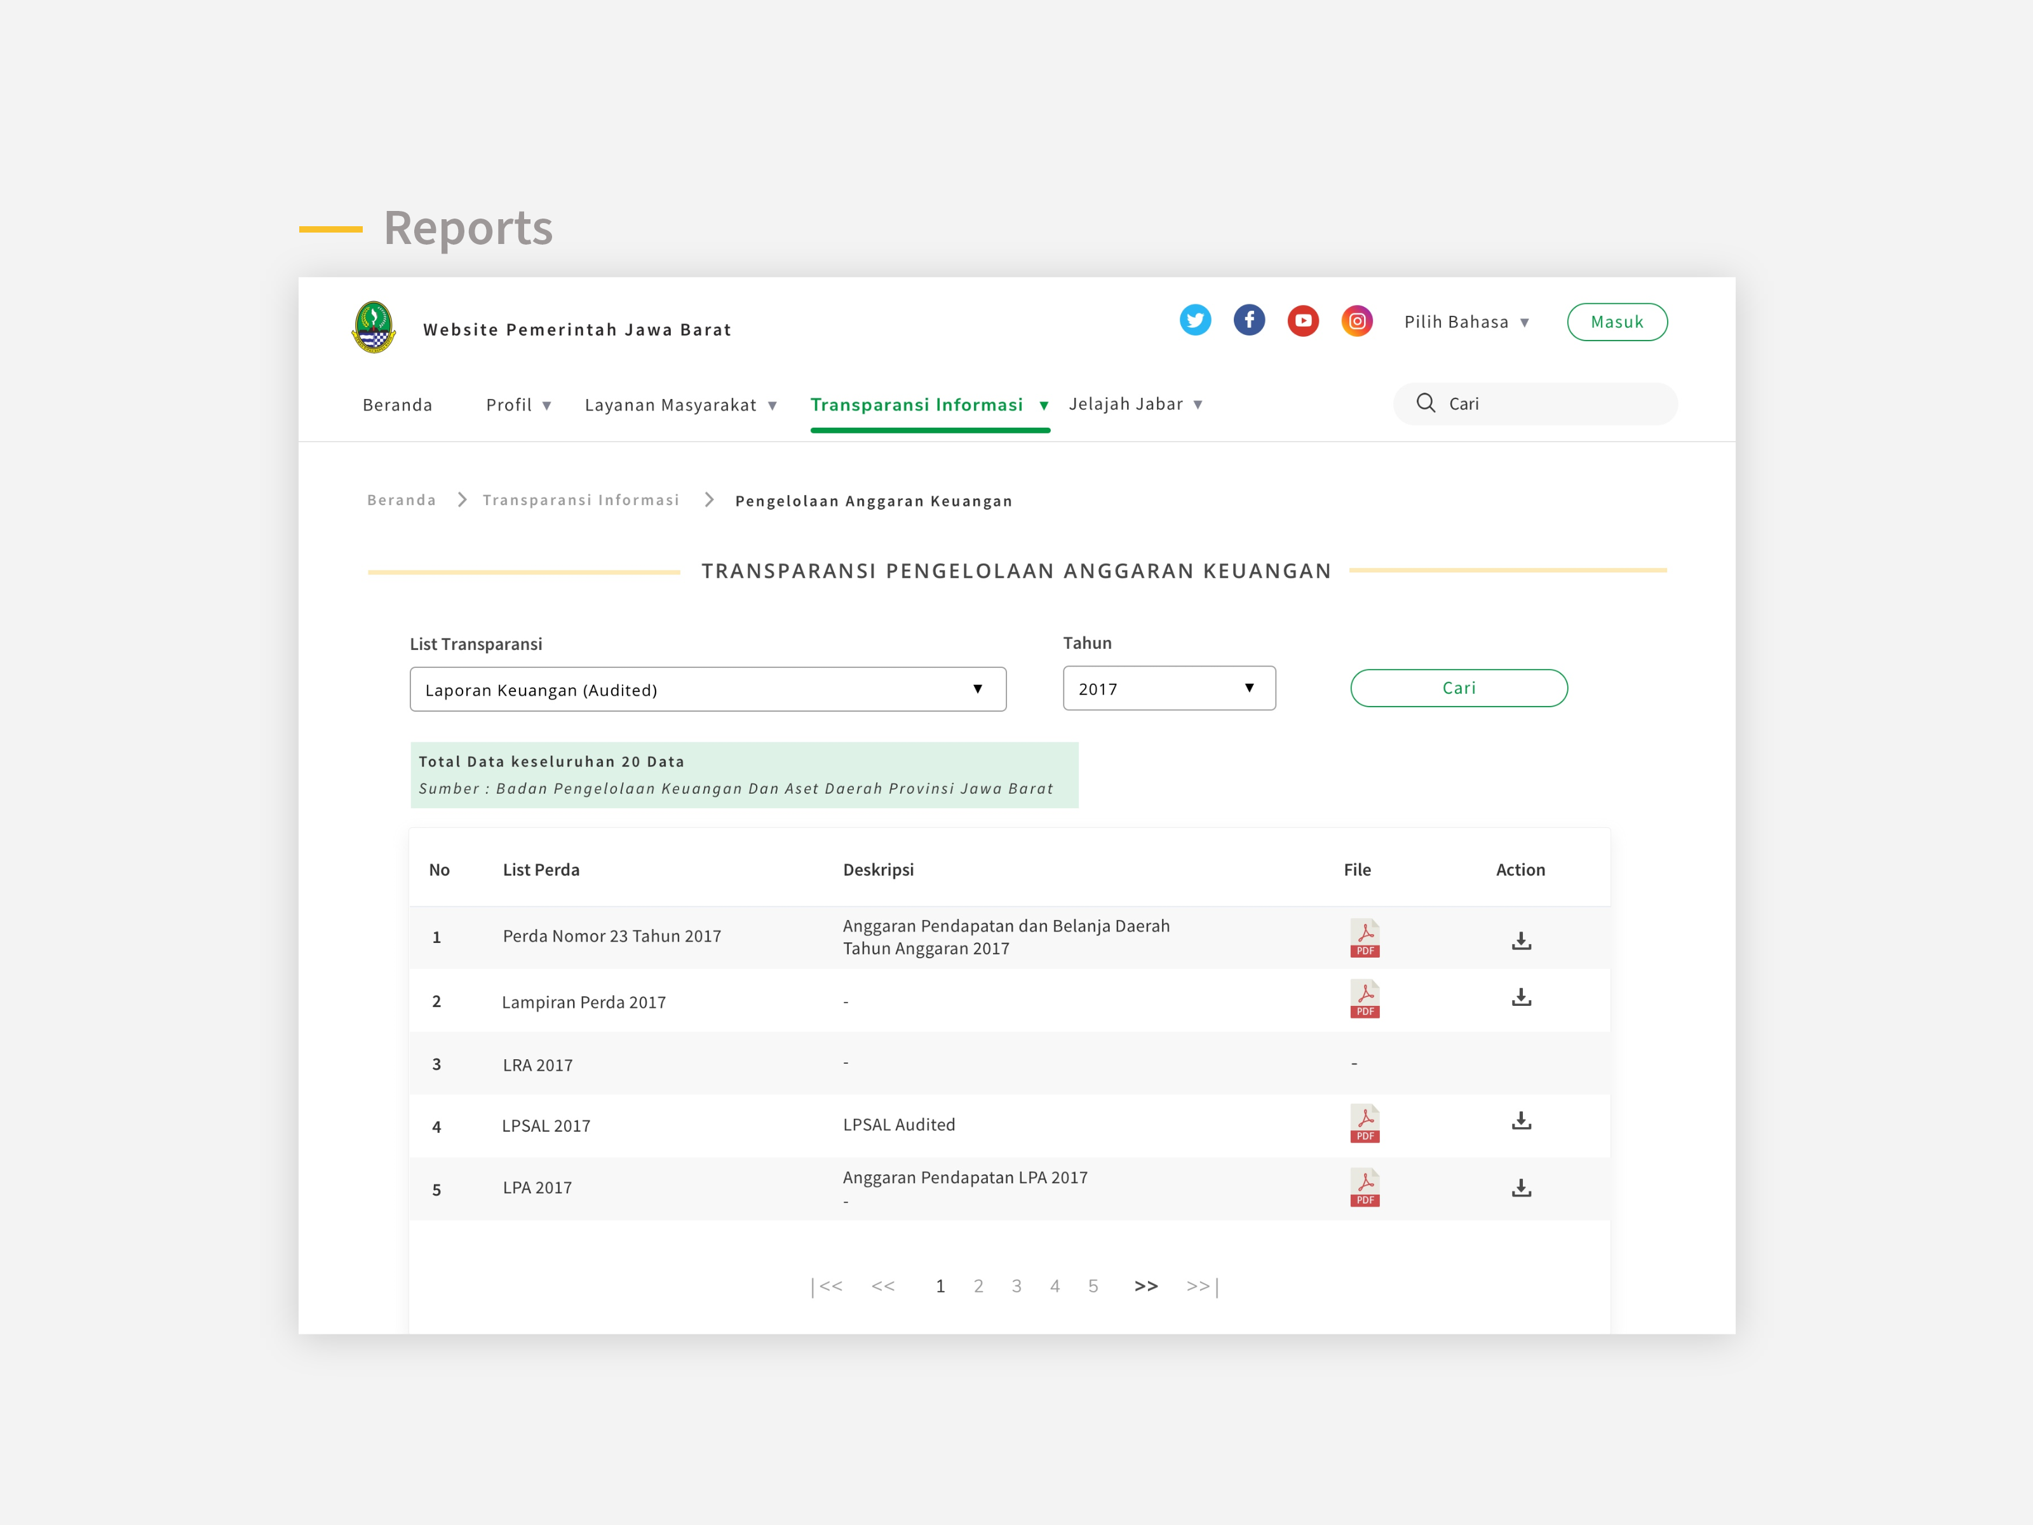
Task: Open the Tahun year dropdown
Action: click(1169, 688)
